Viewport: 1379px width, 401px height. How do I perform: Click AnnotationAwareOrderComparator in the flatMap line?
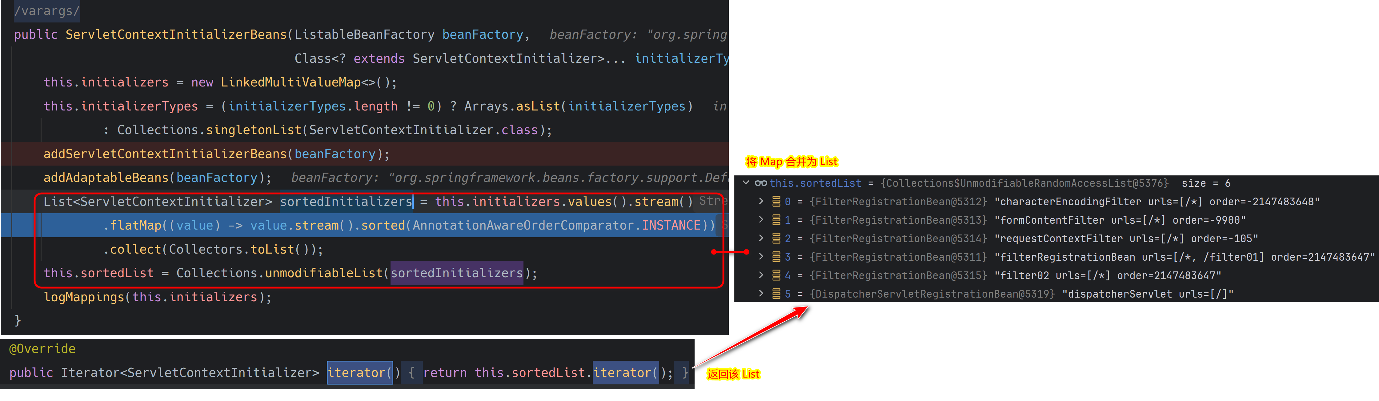click(x=523, y=225)
